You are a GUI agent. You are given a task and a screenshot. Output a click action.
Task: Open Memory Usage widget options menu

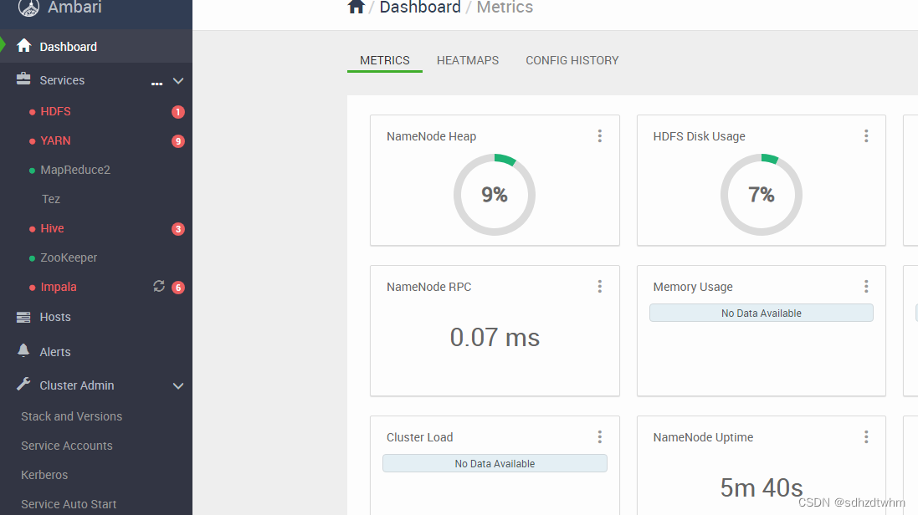tap(866, 286)
